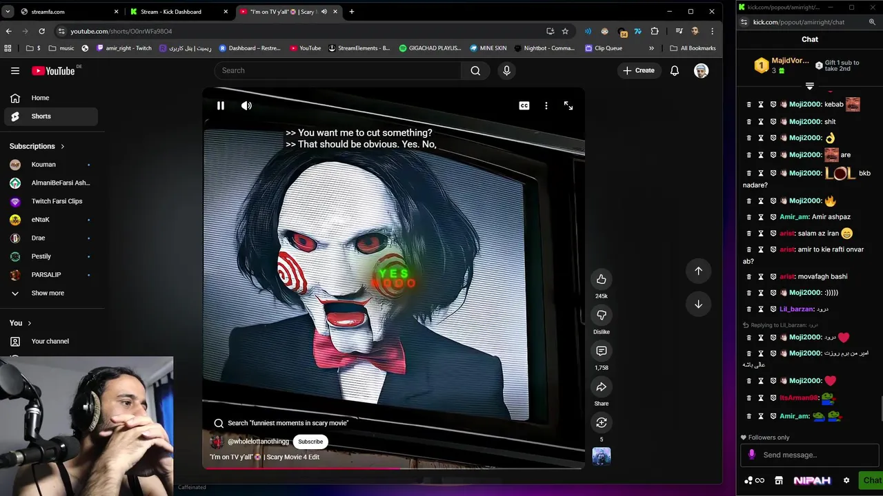
Task: Toggle closed captions on the Short
Action: (524, 105)
